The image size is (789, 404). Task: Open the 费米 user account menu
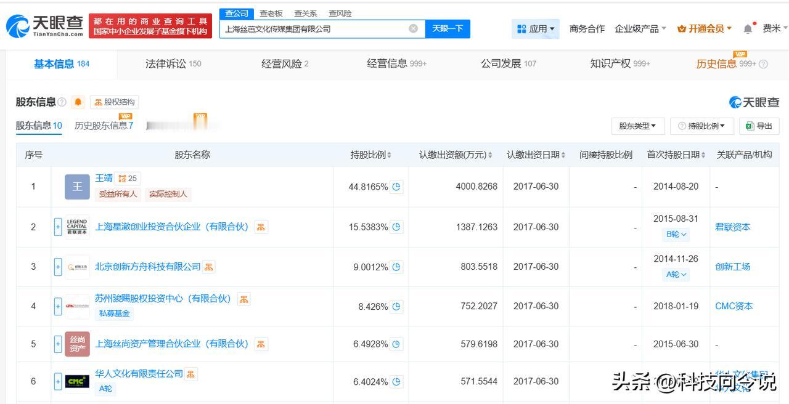click(x=775, y=28)
